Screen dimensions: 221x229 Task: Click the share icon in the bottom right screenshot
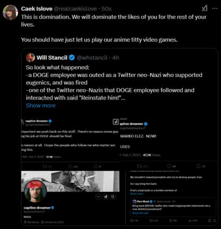tap(215, 221)
